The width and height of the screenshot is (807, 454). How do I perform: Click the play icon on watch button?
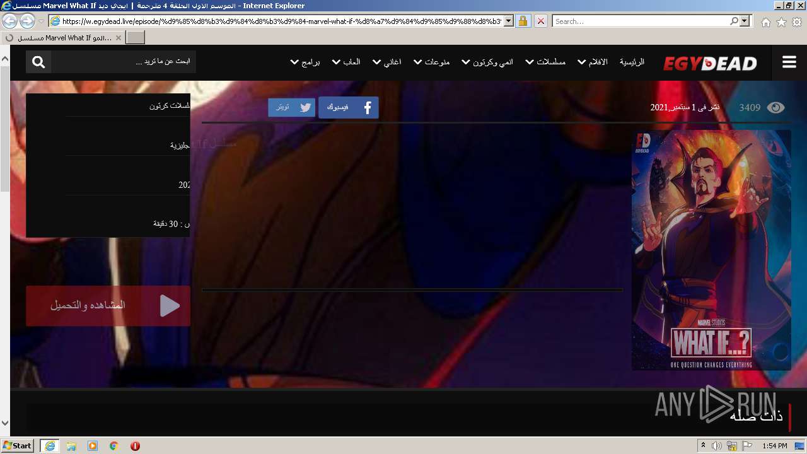click(170, 306)
